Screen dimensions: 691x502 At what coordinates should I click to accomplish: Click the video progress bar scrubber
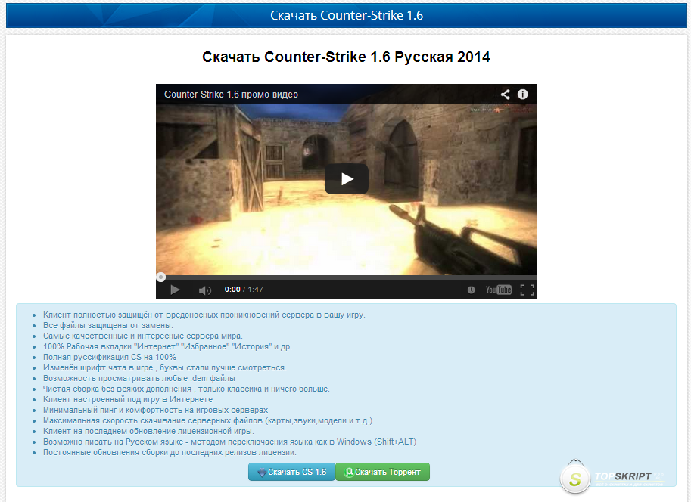click(x=161, y=277)
